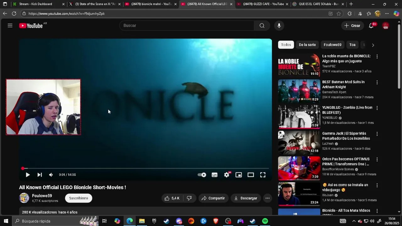This screenshot has width=402, height=226.
Task: Open the Windows Start menu
Action: click(6, 221)
